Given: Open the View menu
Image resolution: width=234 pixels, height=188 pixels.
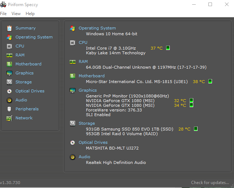Looking at the screenshot, I should pos(16,14).
